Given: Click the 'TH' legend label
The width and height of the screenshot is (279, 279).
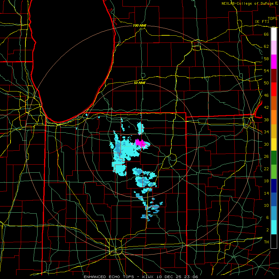Looking at the screenshot, I should [266, 242].
